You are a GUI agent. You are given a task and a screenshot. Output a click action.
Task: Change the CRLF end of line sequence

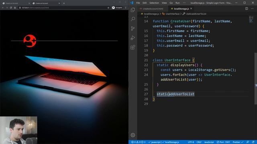[x=199, y=142]
